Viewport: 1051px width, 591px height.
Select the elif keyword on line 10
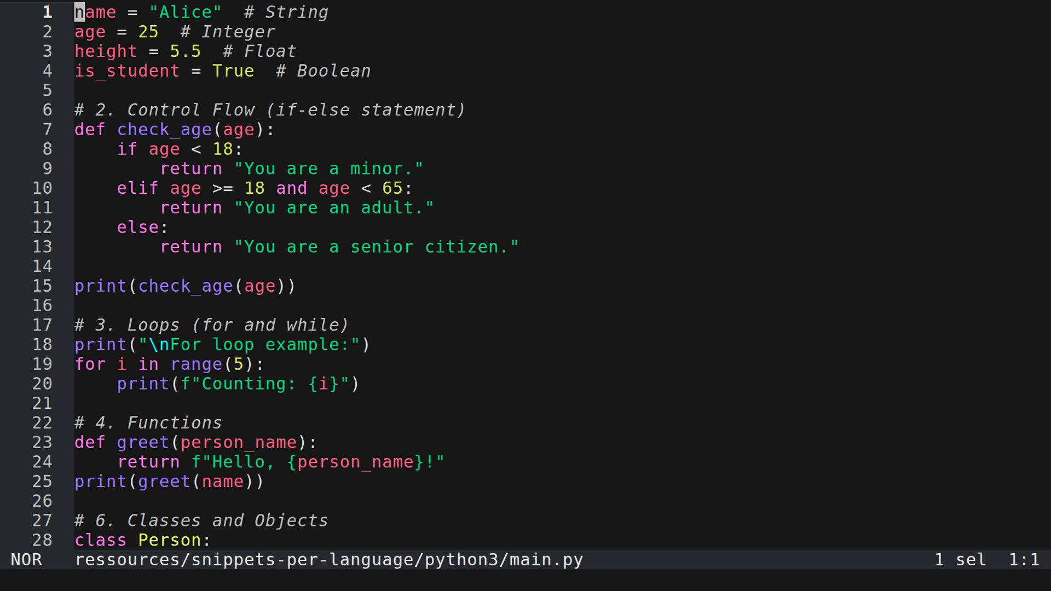pyautogui.click(x=137, y=188)
